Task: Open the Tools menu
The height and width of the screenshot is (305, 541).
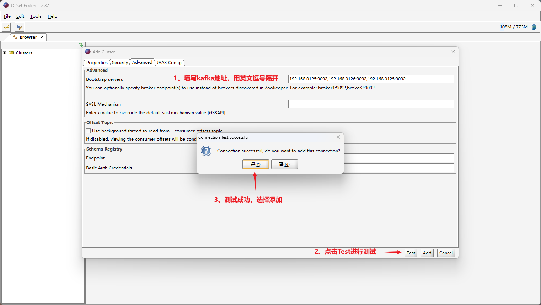Action: tap(36, 16)
